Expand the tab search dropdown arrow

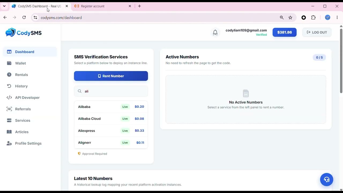tap(4, 6)
